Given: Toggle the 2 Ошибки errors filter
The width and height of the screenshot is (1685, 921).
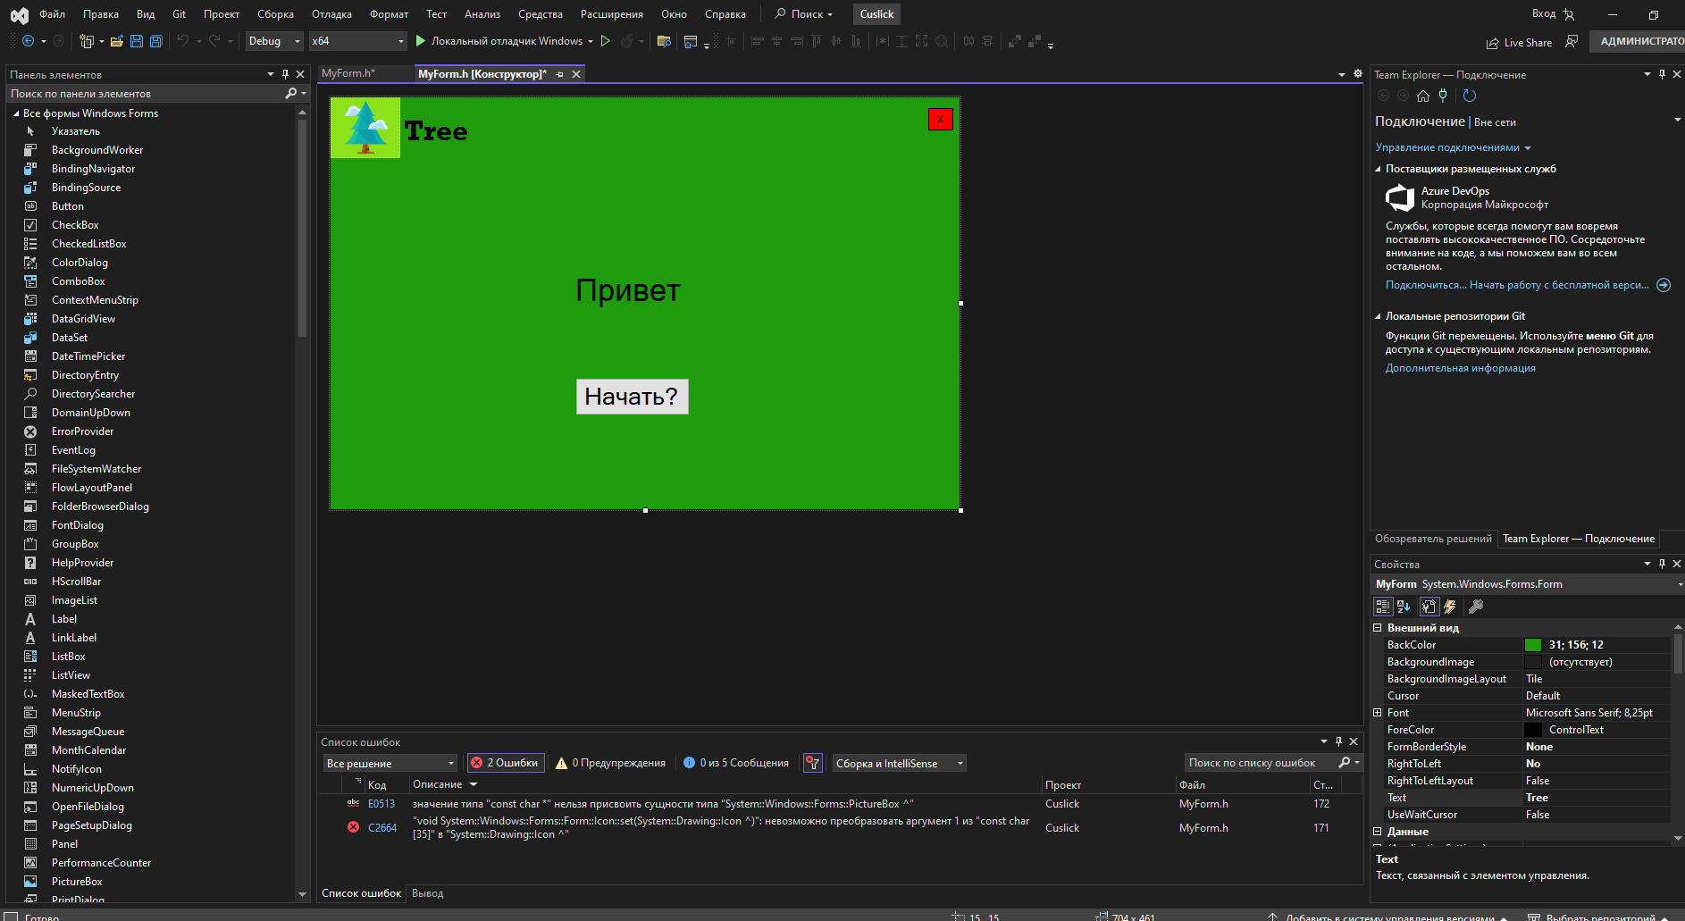Looking at the screenshot, I should 506,763.
